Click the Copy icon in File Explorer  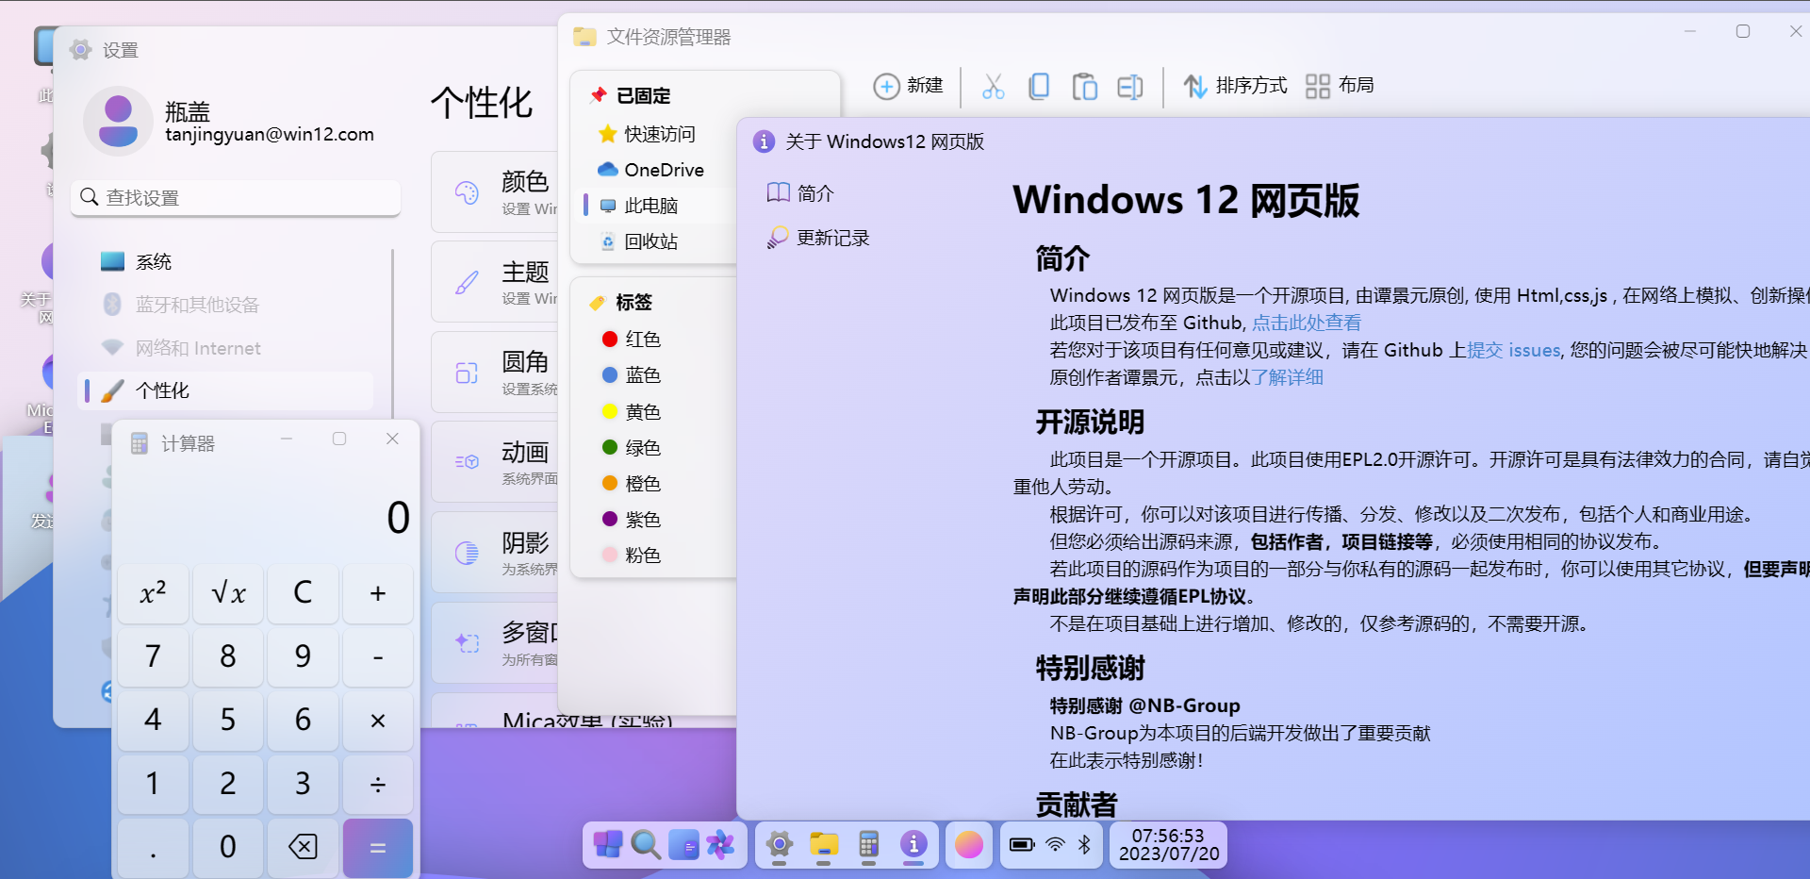[1039, 86]
